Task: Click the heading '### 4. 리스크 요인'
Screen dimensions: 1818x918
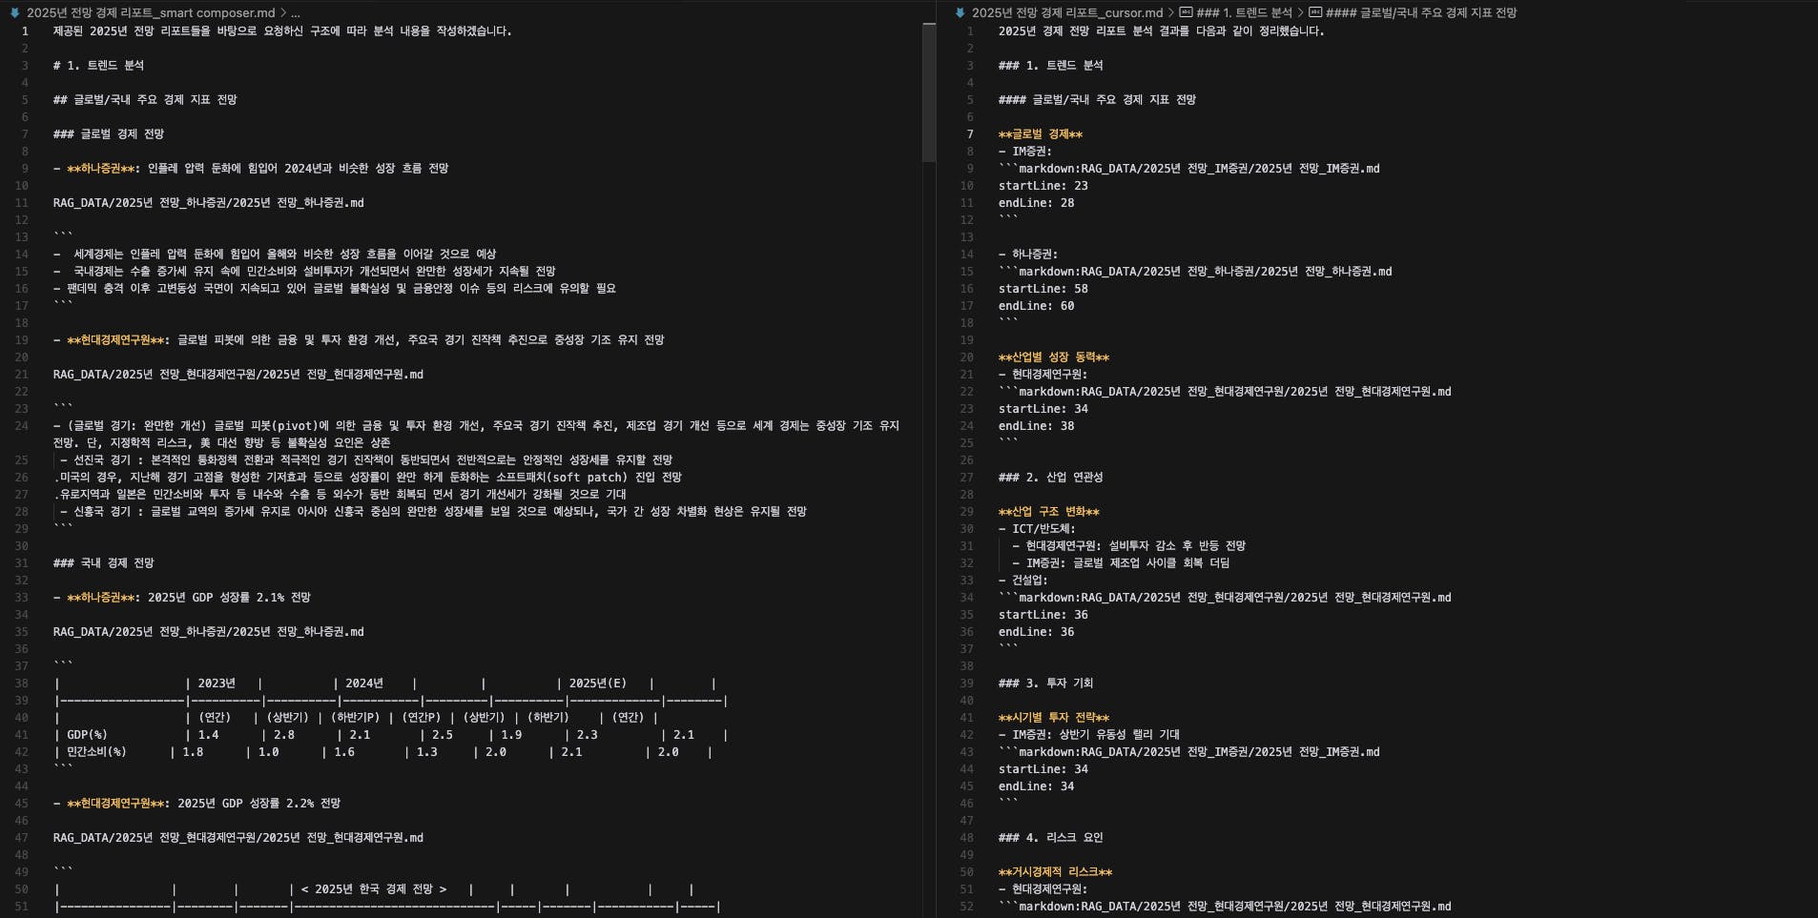Action: point(1050,838)
